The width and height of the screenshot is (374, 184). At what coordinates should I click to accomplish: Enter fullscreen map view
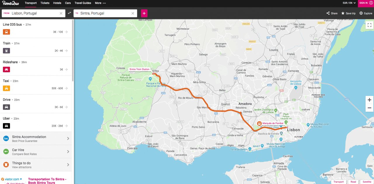(369, 25)
